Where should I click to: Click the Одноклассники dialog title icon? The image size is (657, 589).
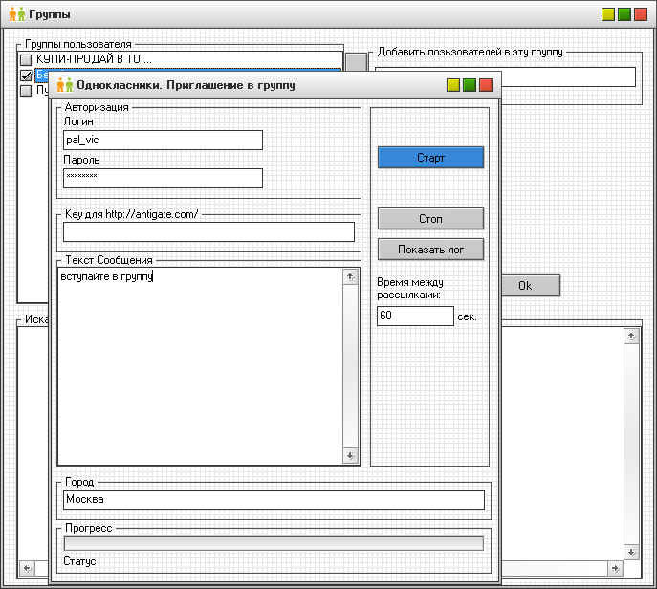65,85
